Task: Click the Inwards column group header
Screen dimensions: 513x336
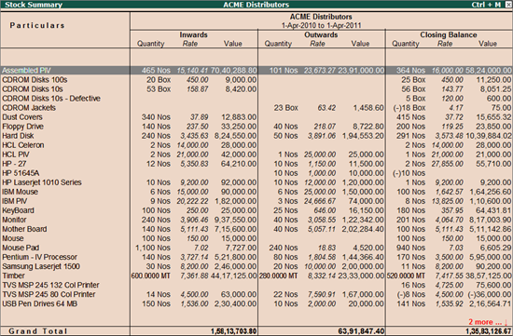Action: point(193,34)
